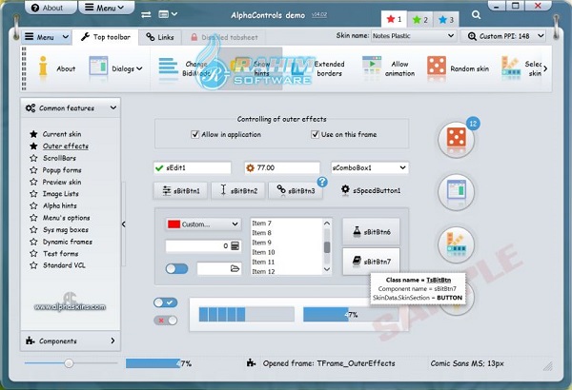This screenshot has height=390, width=572.
Task: Click the sBitBtn2 button
Action: pos(238,191)
